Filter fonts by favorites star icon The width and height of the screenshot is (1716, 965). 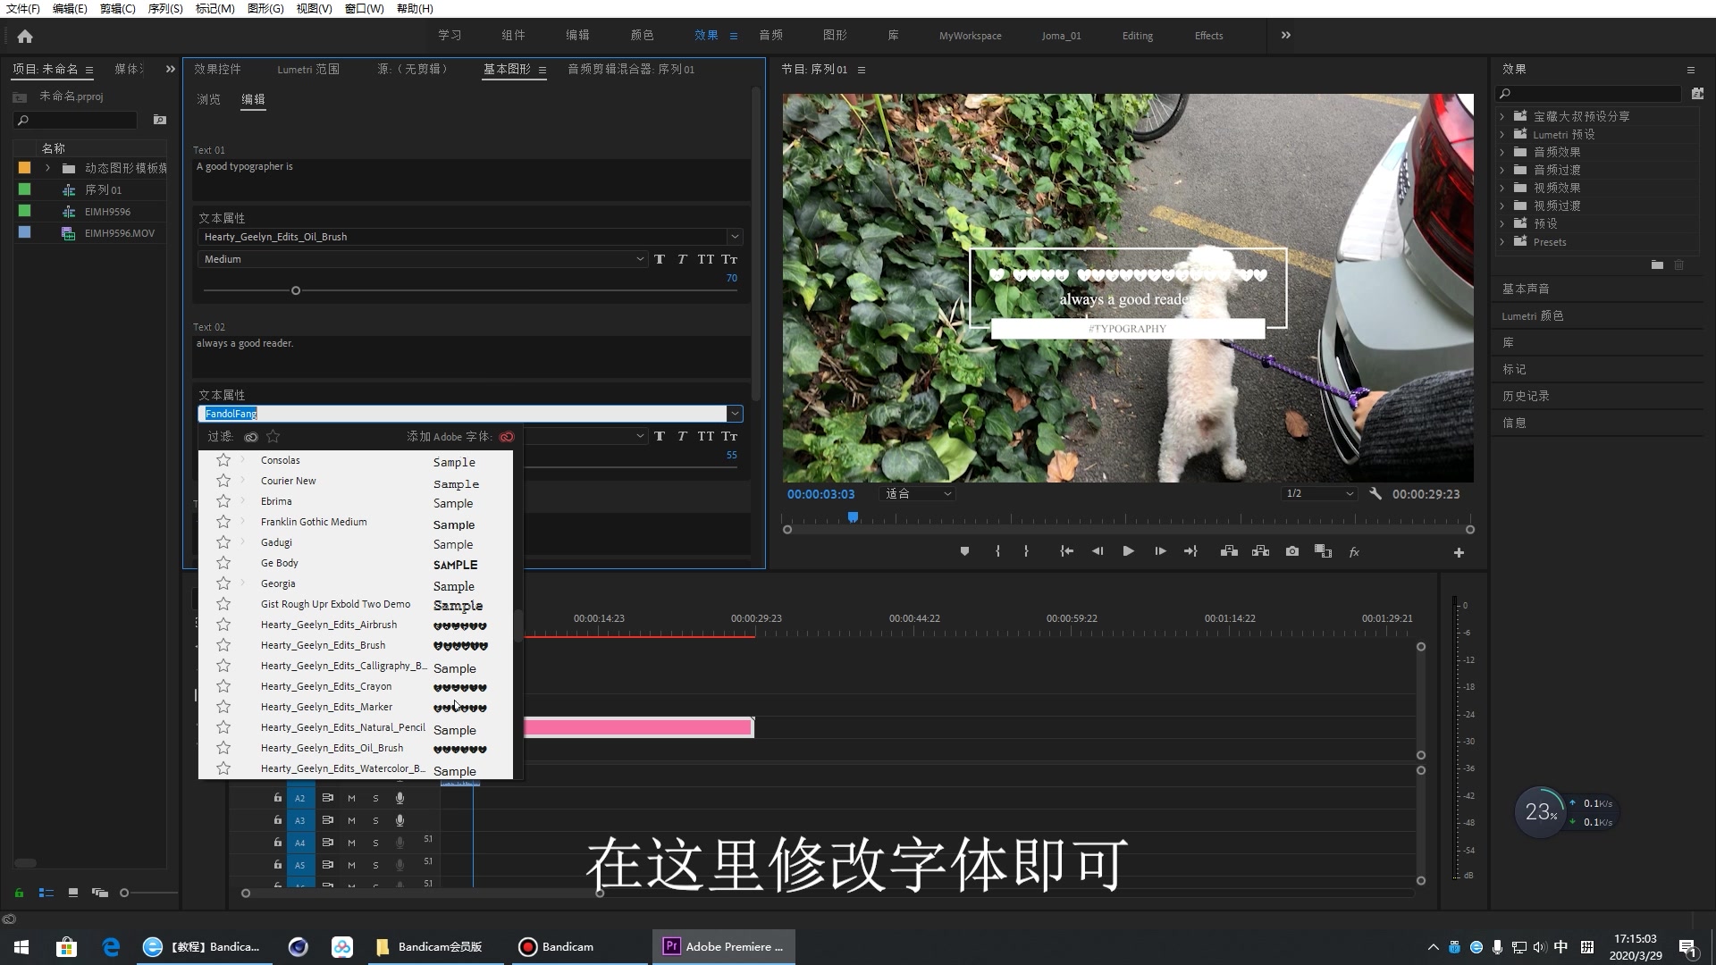(273, 437)
